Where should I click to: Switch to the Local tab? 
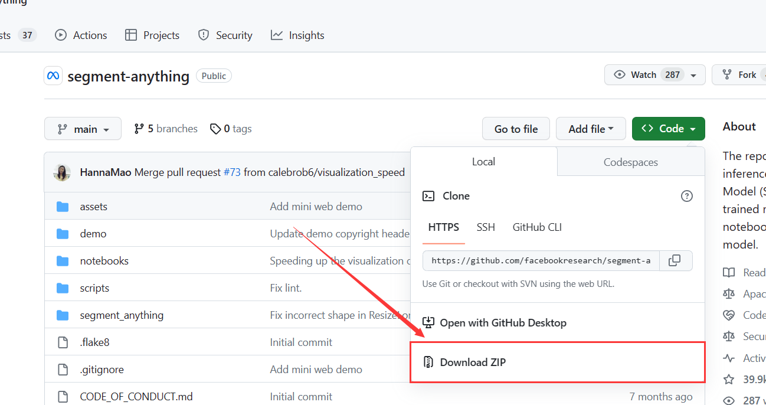pyautogui.click(x=483, y=162)
